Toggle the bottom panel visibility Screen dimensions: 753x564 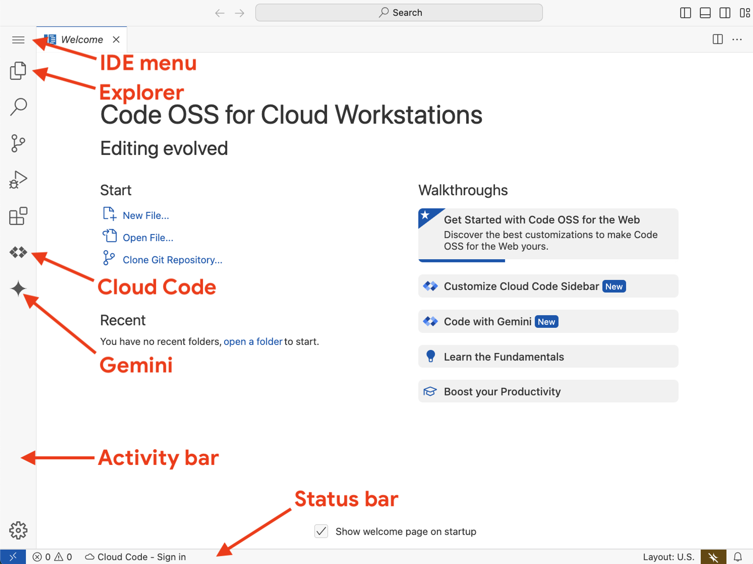[x=705, y=13]
